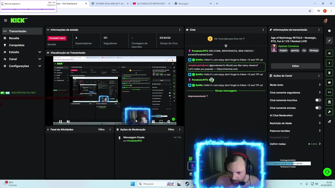335x188 pixels.
Task: Toggle Chat somente inscritos switch
Action: tap(318, 100)
